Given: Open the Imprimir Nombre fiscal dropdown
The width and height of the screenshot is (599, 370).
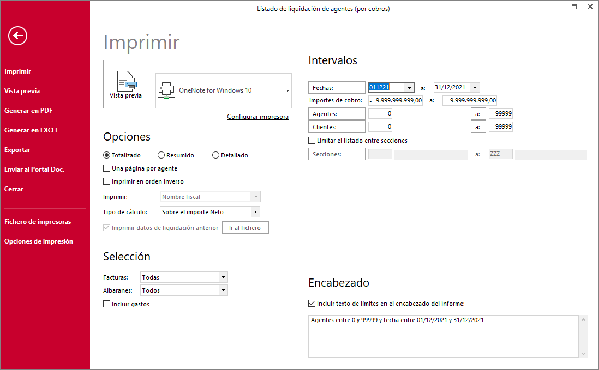Looking at the screenshot, I should point(256,196).
